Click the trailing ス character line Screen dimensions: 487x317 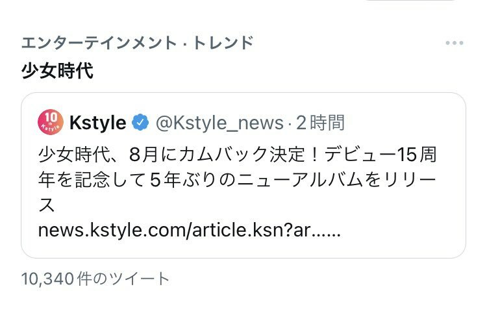pos(47,205)
